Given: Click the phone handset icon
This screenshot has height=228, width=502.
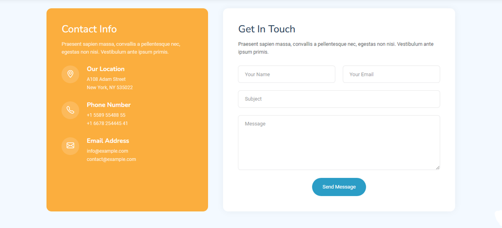Looking at the screenshot, I should (x=70, y=110).
